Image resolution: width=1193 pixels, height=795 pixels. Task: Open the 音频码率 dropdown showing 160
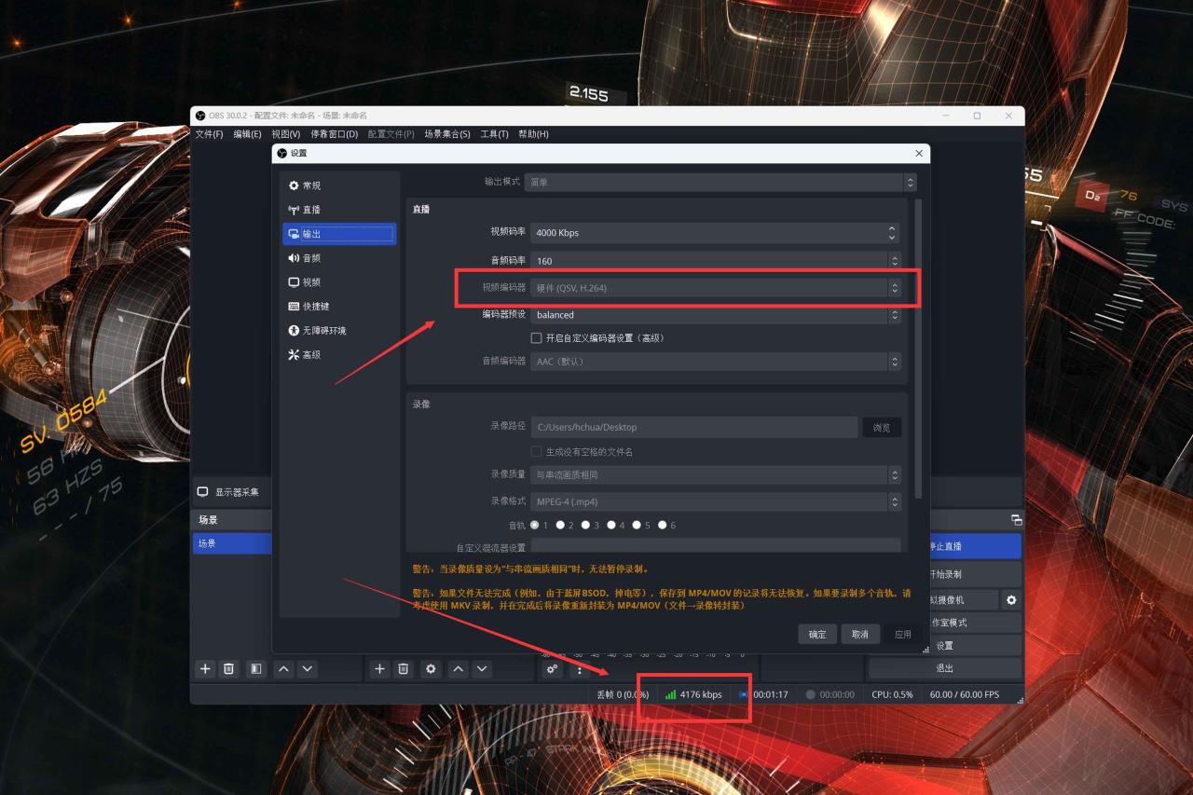point(716,261)
